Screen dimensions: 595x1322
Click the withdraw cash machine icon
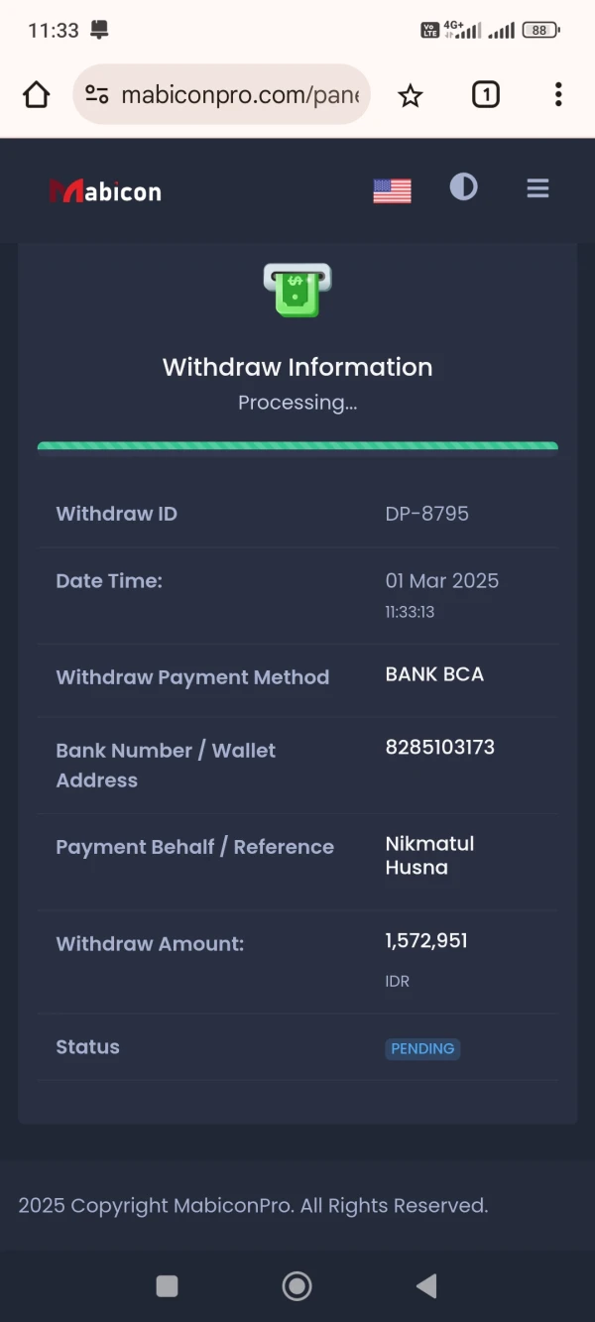[x=297, y=290]
